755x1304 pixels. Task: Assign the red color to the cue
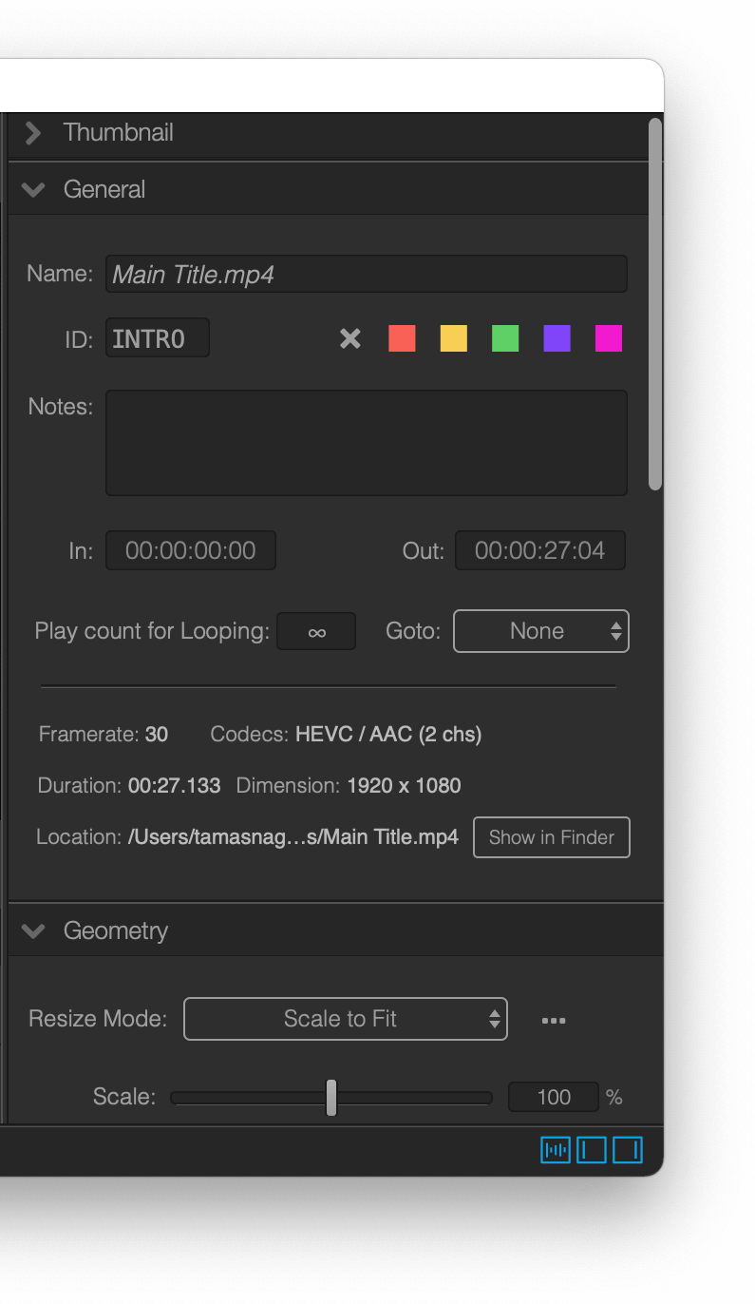click(401, 337)
